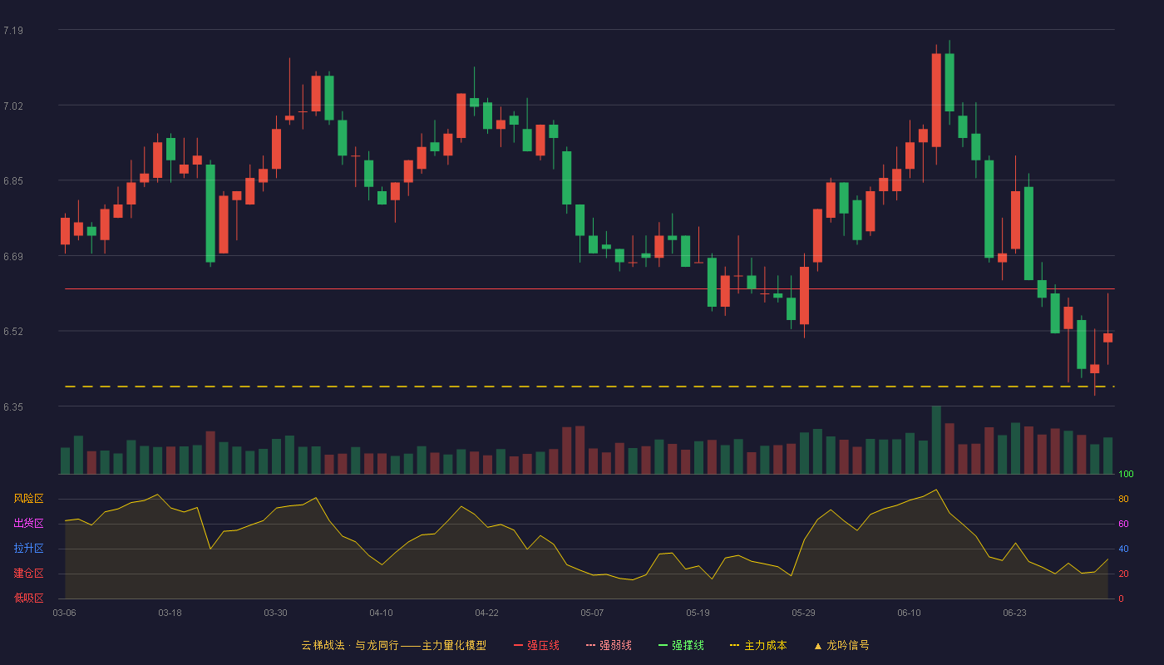Click the 6.85 price axis label
This screenshot has width=1164, height=665.
(x=13, y=181)
